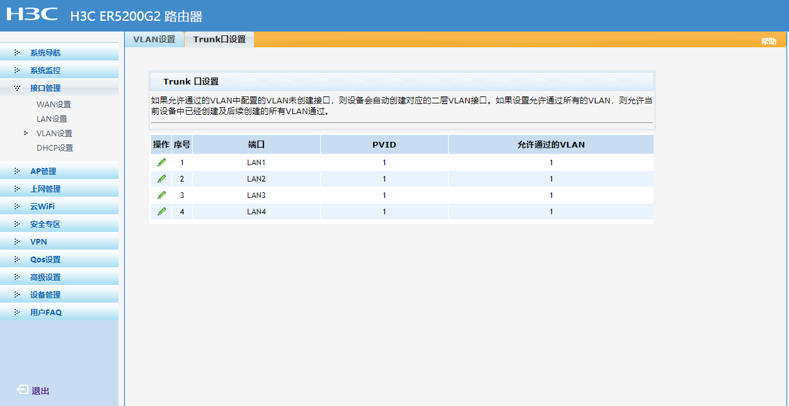Viewport: 789px width, 406px height.
Task: Edit LAN1 trunk port with pencil icon
Action: [x=161, y=162]
